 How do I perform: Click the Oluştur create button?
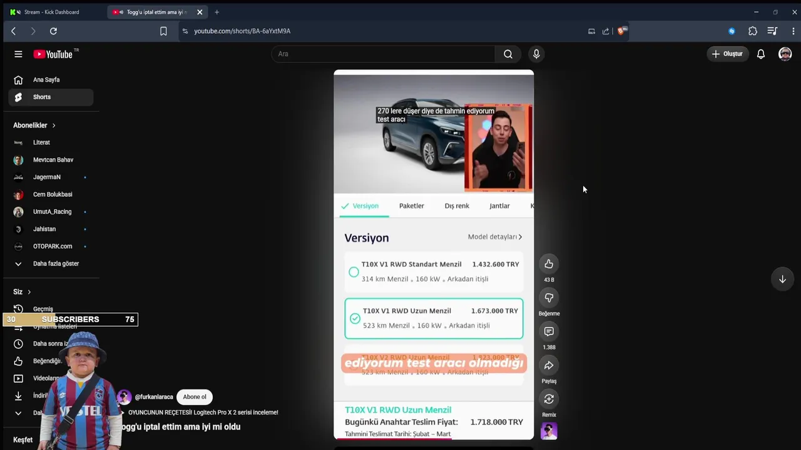728,54
